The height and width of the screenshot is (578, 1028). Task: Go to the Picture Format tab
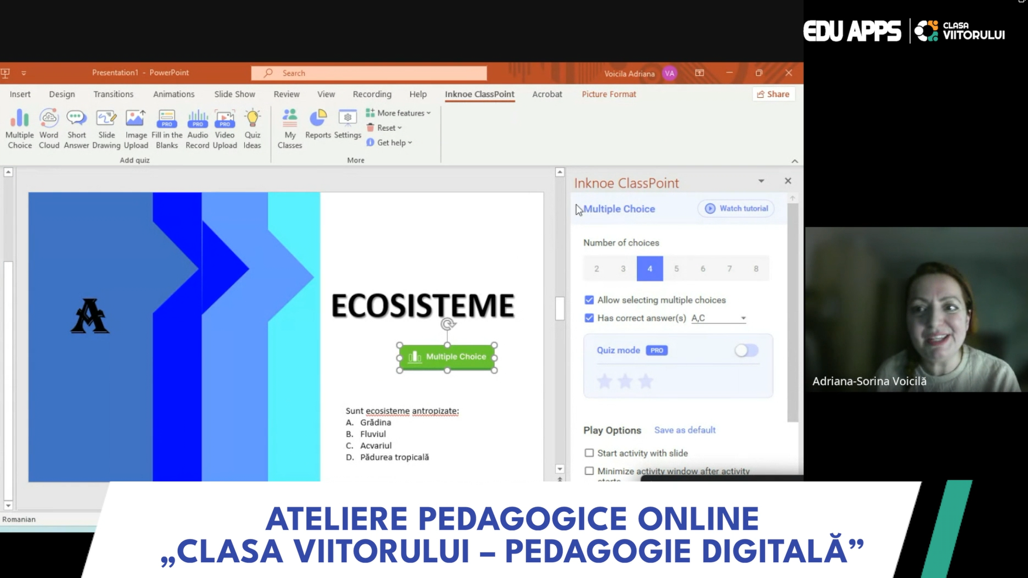[609, 94]
